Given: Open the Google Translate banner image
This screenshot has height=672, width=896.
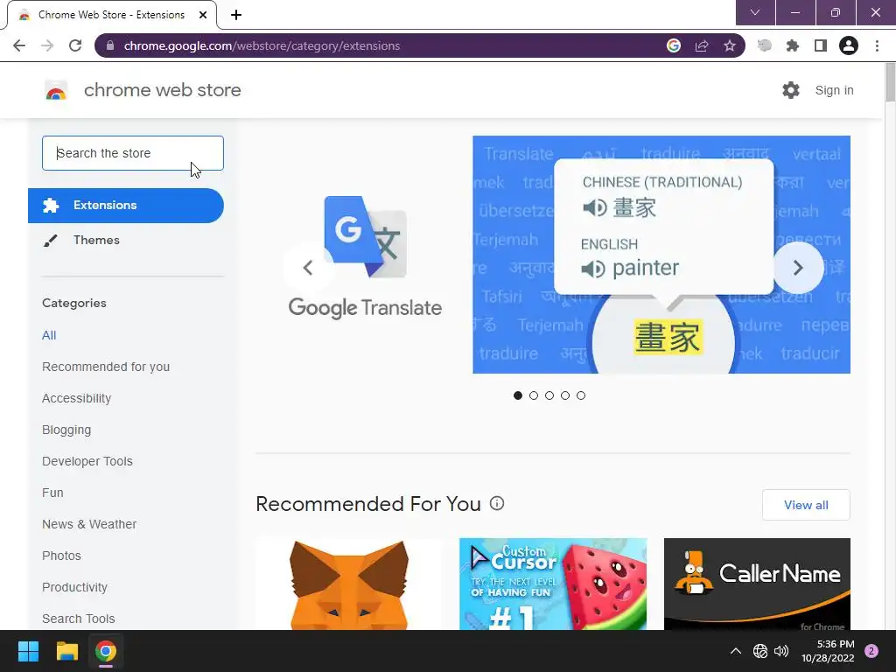Looking at the screenshot, I should pos(661,255).
